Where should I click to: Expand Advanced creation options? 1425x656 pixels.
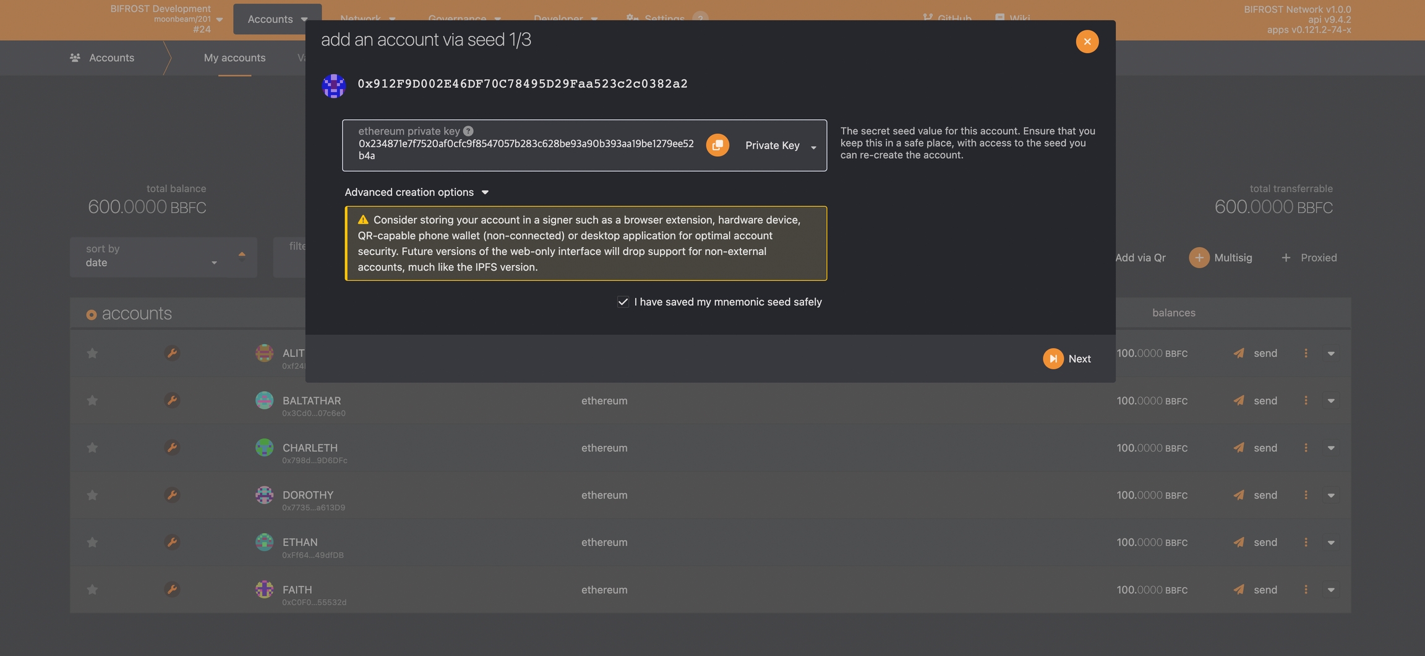point(416,192)
